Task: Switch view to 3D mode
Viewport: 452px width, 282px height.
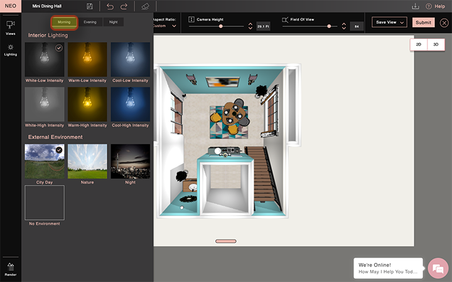Action: point(436,44)
